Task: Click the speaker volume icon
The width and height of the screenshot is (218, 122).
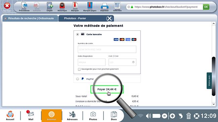Action: (148, 116)
